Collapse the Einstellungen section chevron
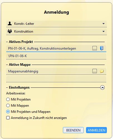The width and height of the screenshot is (113, 139). pos(102,87)
